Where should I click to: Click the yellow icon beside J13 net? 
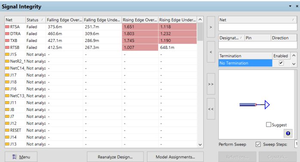coord(7,144)
